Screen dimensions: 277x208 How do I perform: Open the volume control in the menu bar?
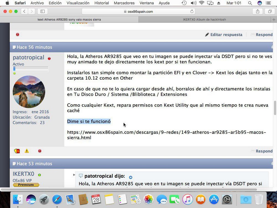coord(193,3)
